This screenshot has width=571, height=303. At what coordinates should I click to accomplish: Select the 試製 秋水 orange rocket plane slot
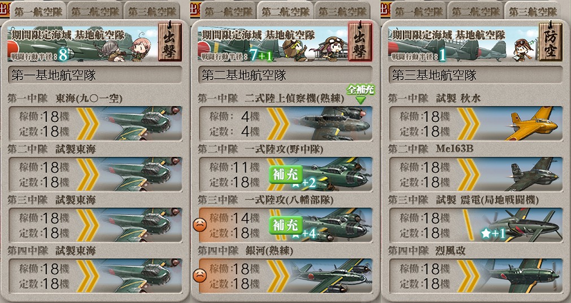coord(476,124)
